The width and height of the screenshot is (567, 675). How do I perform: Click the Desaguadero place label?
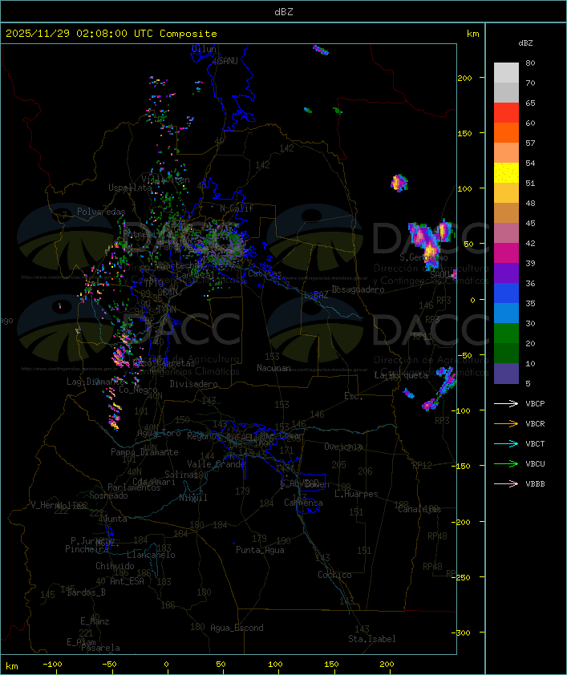tap(358, 289)
